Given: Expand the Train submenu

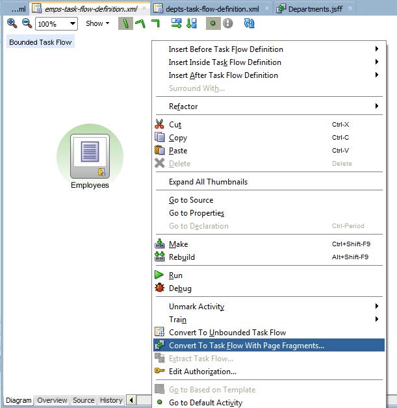Looking at the screenshot, I should click(x=269, y=320).
